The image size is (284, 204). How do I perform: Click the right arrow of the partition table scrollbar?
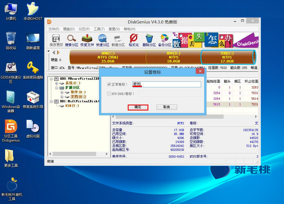[x=256, y=116]
